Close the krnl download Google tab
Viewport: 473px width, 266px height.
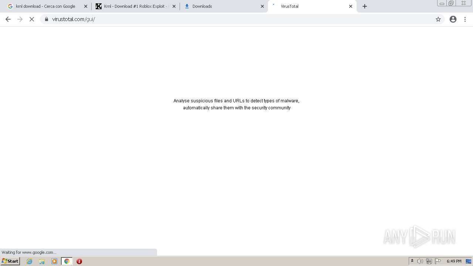[x=86, y=6]
